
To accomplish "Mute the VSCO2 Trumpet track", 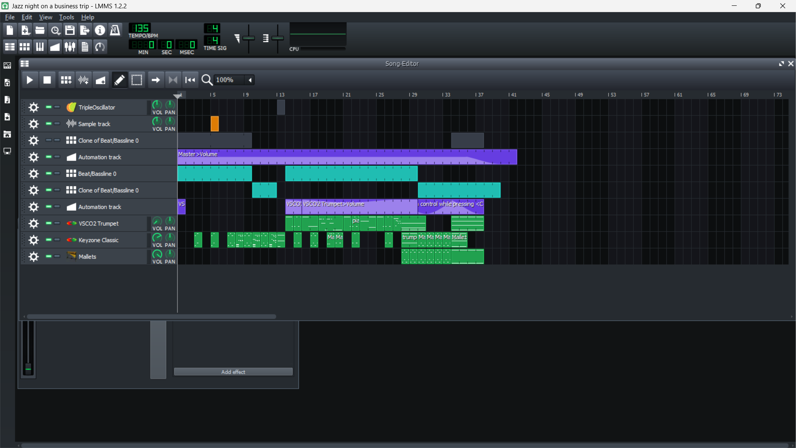I will (49, 223).
